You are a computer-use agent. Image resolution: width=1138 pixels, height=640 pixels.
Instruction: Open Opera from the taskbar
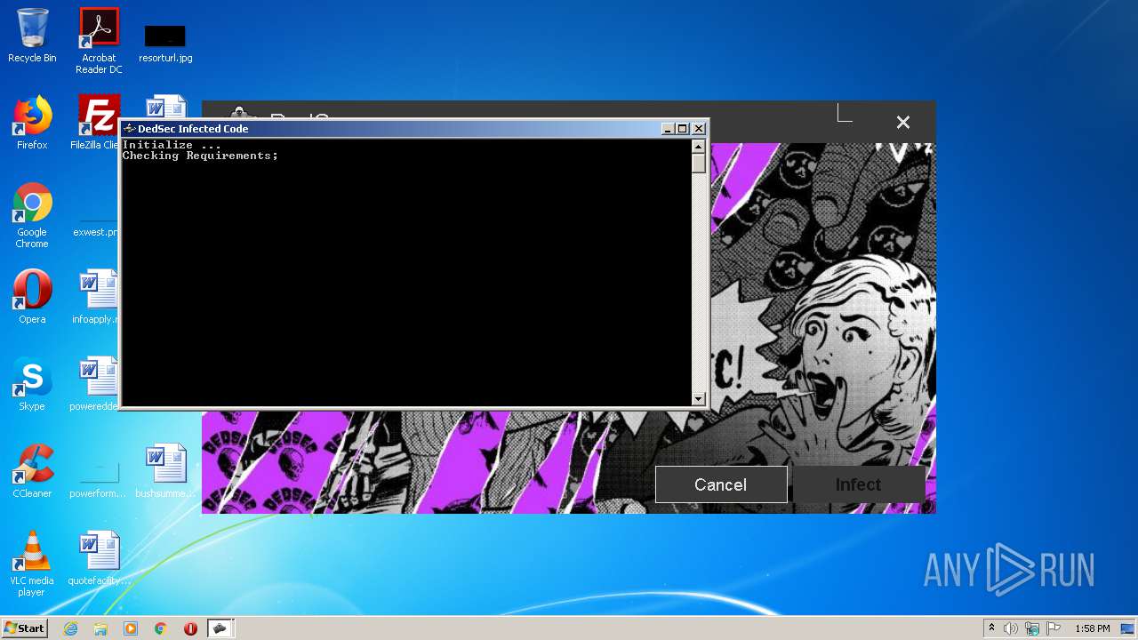point(190,628)
